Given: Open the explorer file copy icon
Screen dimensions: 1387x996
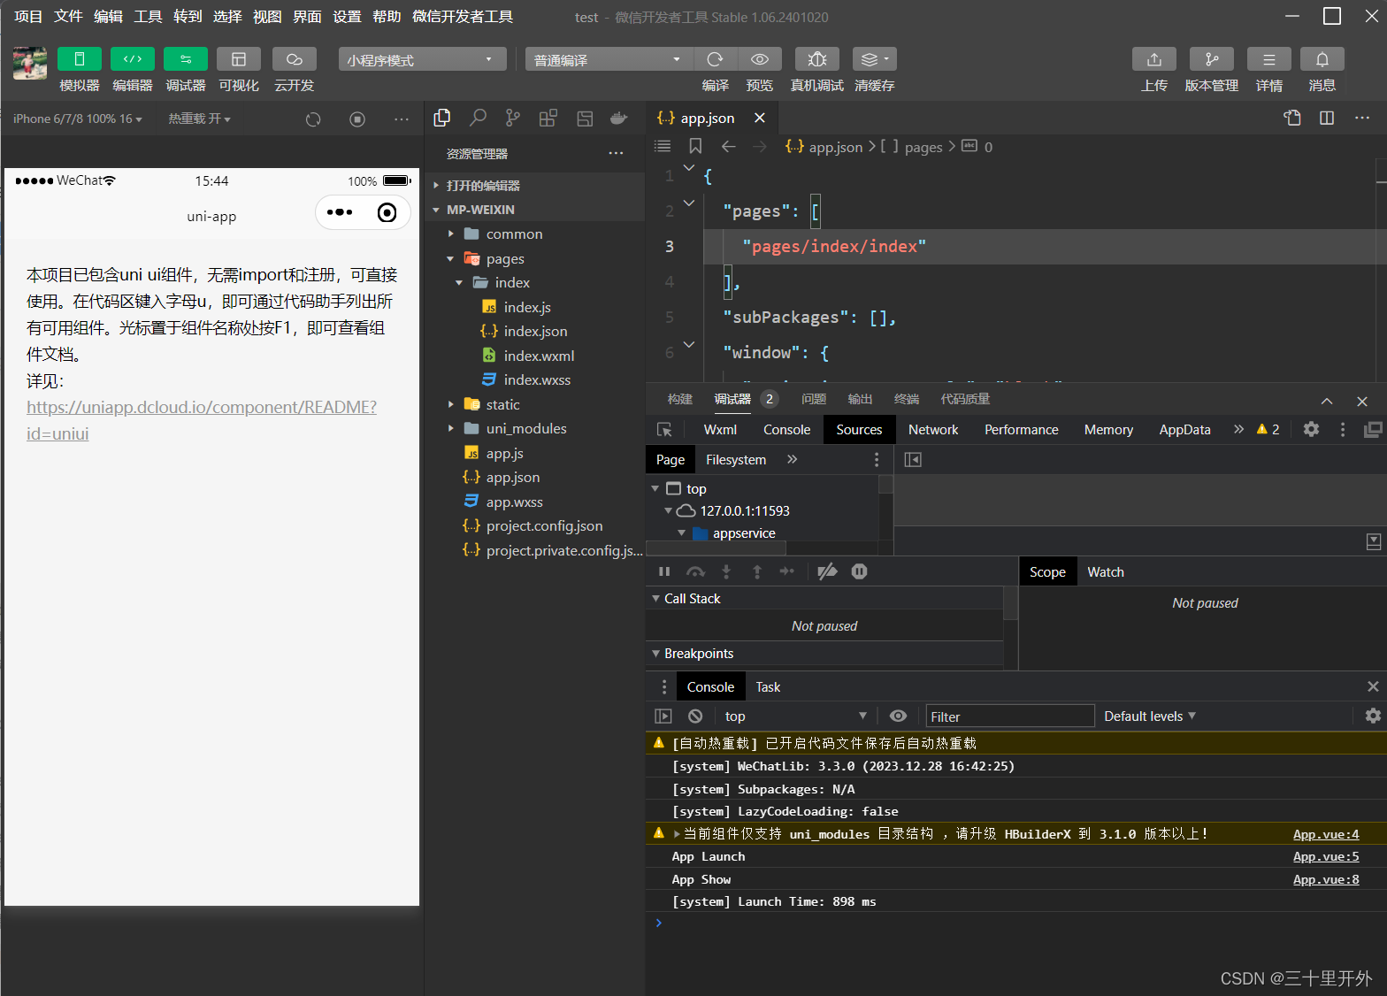Looking at the screenshot, I should [x=442, y=118].
